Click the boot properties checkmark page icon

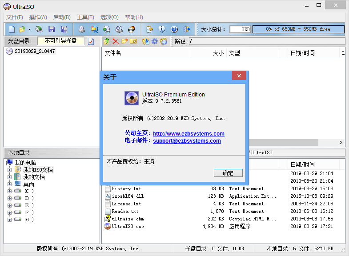pos(91,41)
